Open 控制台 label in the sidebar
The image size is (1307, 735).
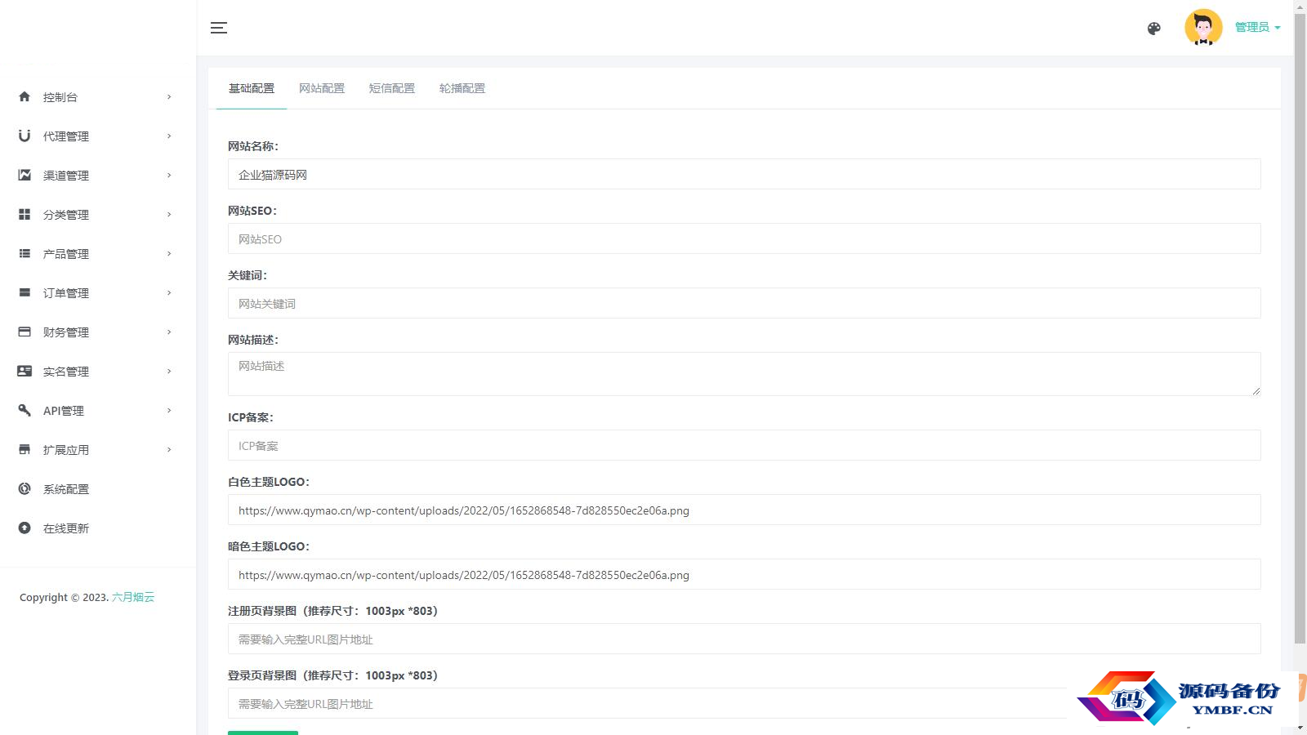[x=60, y=97]
